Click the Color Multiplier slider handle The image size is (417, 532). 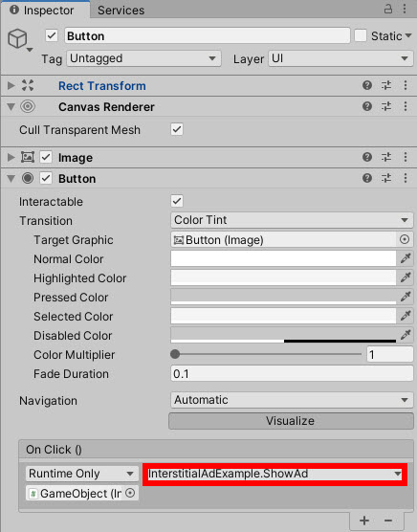tap(175, 354)
